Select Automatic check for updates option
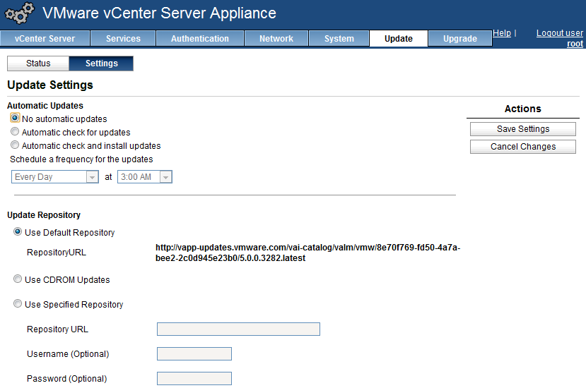Screen dimensions: 586x388 pos(15,132)
